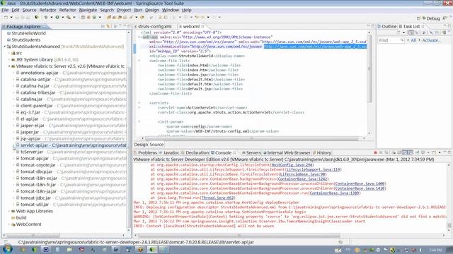This screenshot has width=453, height=254.
Task: Open HostConfig.java:294 stack trace link
Action: click(292, 165)
